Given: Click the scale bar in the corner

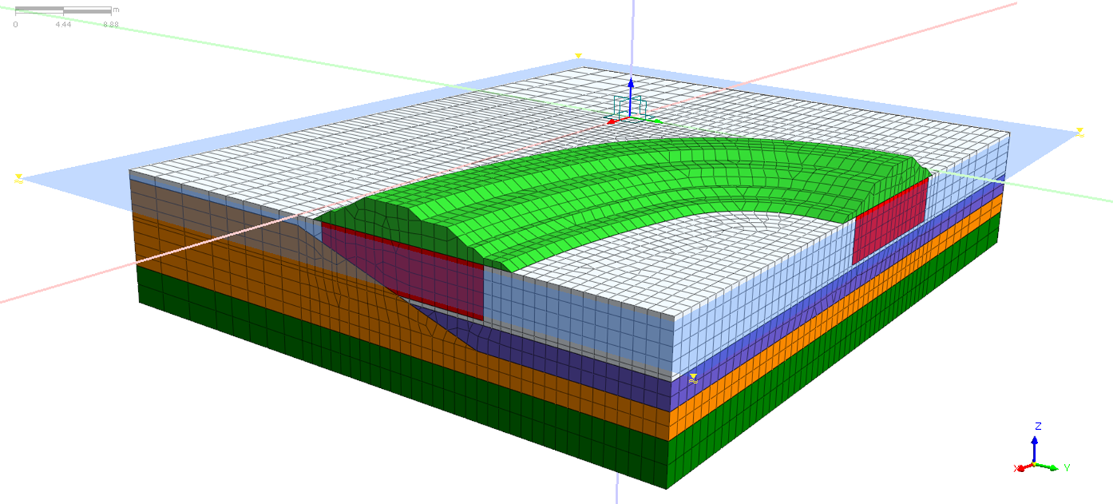Looking at the screenshot, I should click(x=63, y=11).
